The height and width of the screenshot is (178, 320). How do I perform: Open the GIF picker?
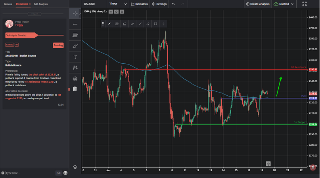(x=59, y=173)
